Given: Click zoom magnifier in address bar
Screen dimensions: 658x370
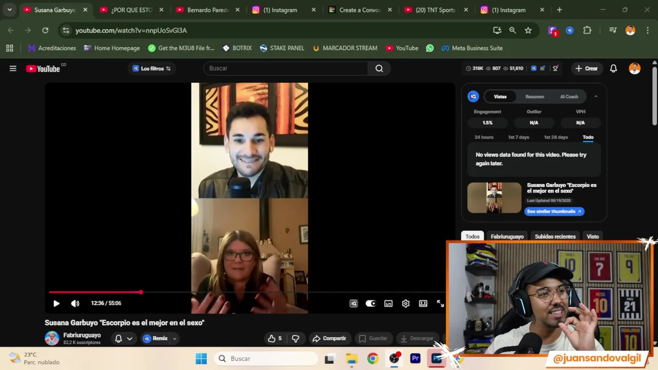Looking at the screenshot, I should (513, 30).
